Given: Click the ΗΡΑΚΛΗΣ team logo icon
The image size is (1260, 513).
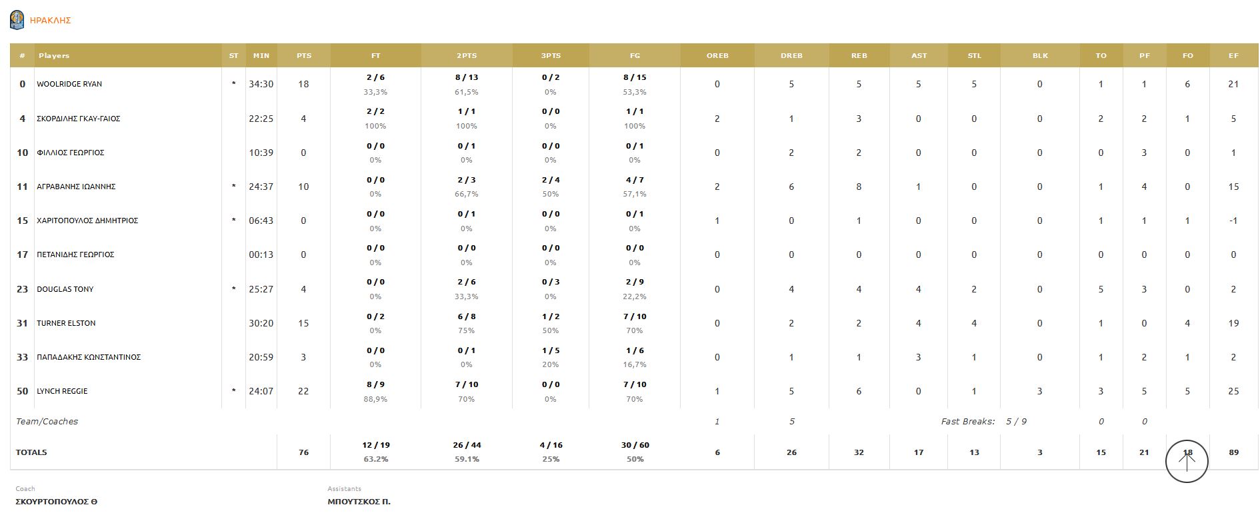Looking at the screenshot, I should click(x=17, y=20).
